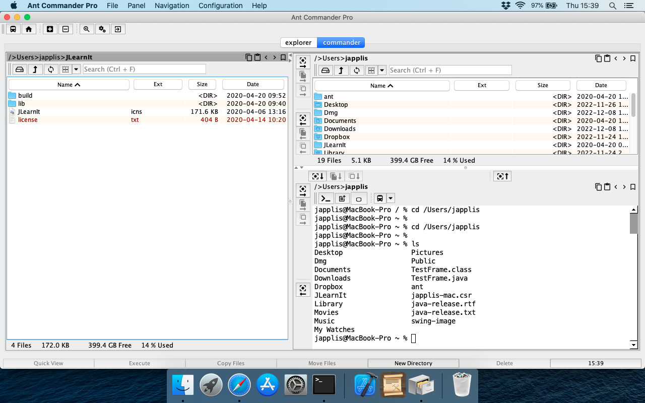This screenshot has height=403, width=645.
Task: Focus upper right panel search field
Action: [450, 71]
